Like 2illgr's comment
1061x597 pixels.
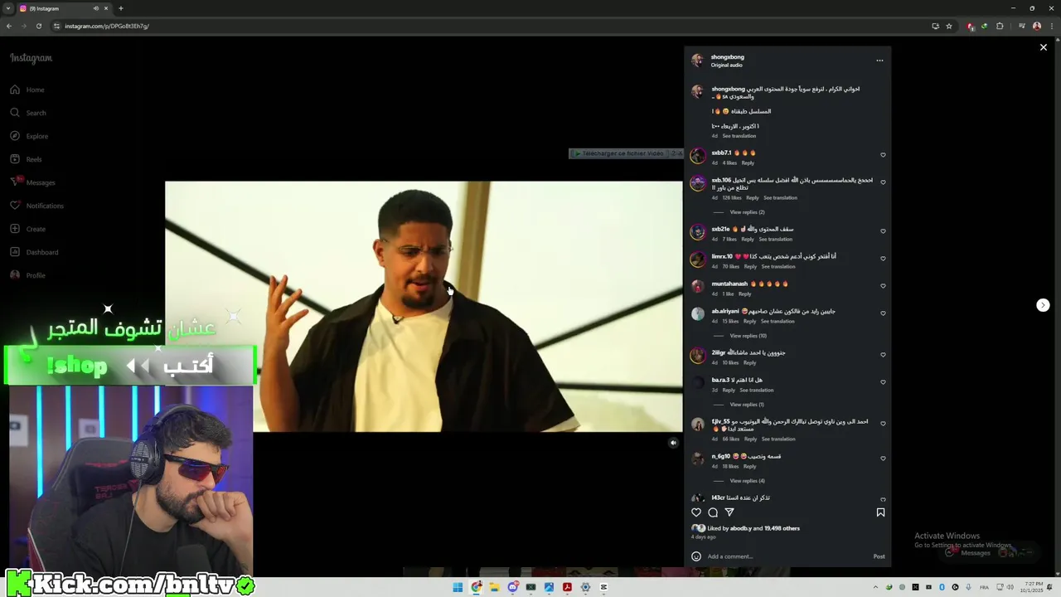[x=883, y=355]
